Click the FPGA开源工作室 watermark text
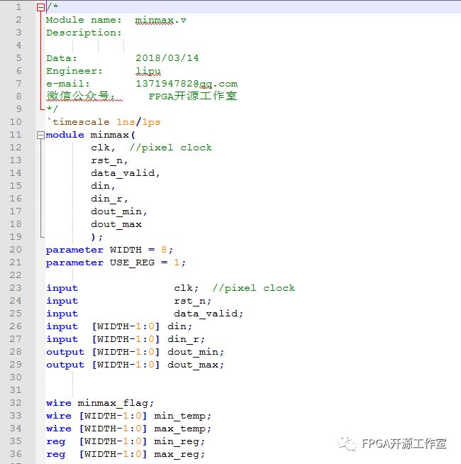This screenshot has width=461, height=464. [x=404, y=443]
